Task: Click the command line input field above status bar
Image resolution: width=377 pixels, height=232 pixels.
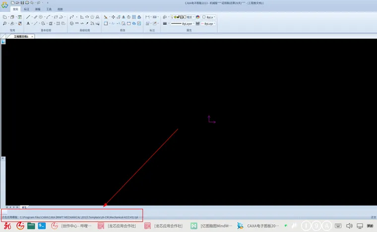Action: coord(72,212)
